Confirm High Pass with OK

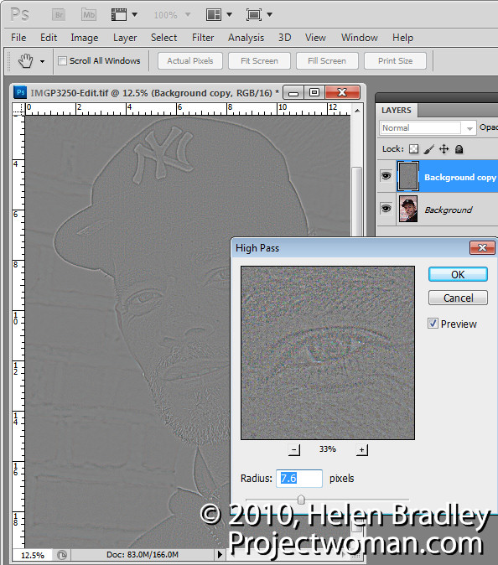click(458, 275)
